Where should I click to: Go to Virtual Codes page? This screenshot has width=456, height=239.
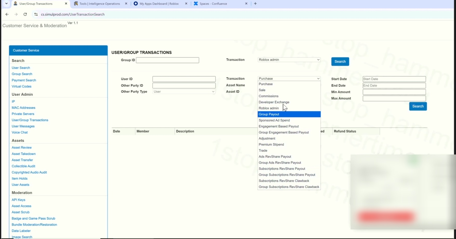pos(22,86)
